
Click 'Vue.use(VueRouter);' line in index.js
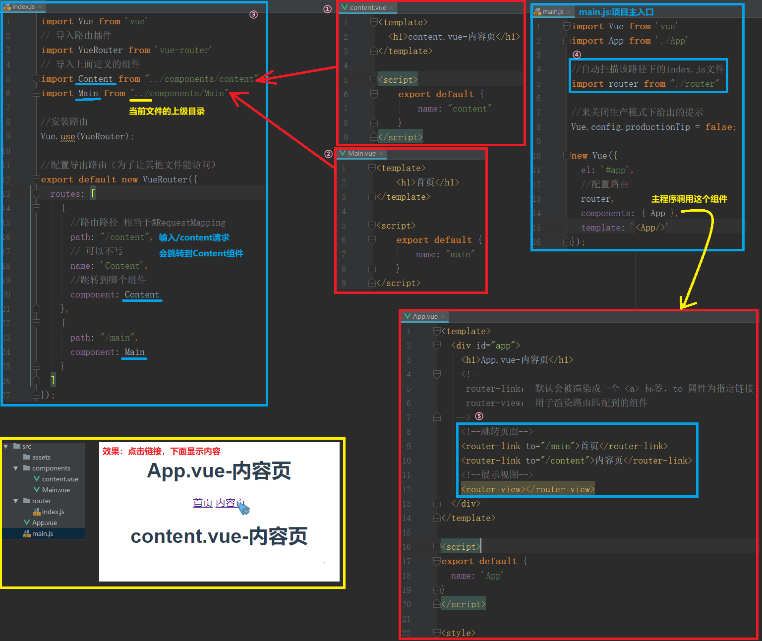point(87,136)
